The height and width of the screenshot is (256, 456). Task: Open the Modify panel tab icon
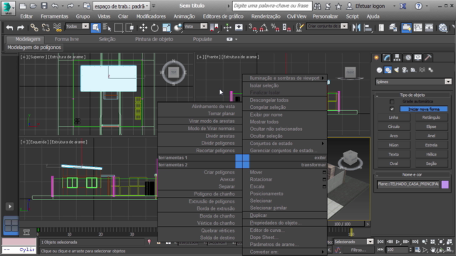[x=386, y=58]
